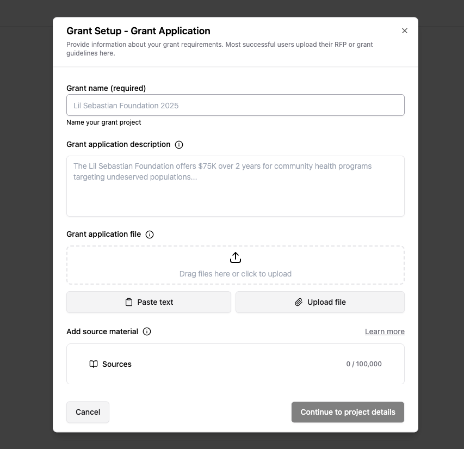464x449 pixels.
Task: Click the 0 / 100,000 source counter
Action: pos(364,364)
